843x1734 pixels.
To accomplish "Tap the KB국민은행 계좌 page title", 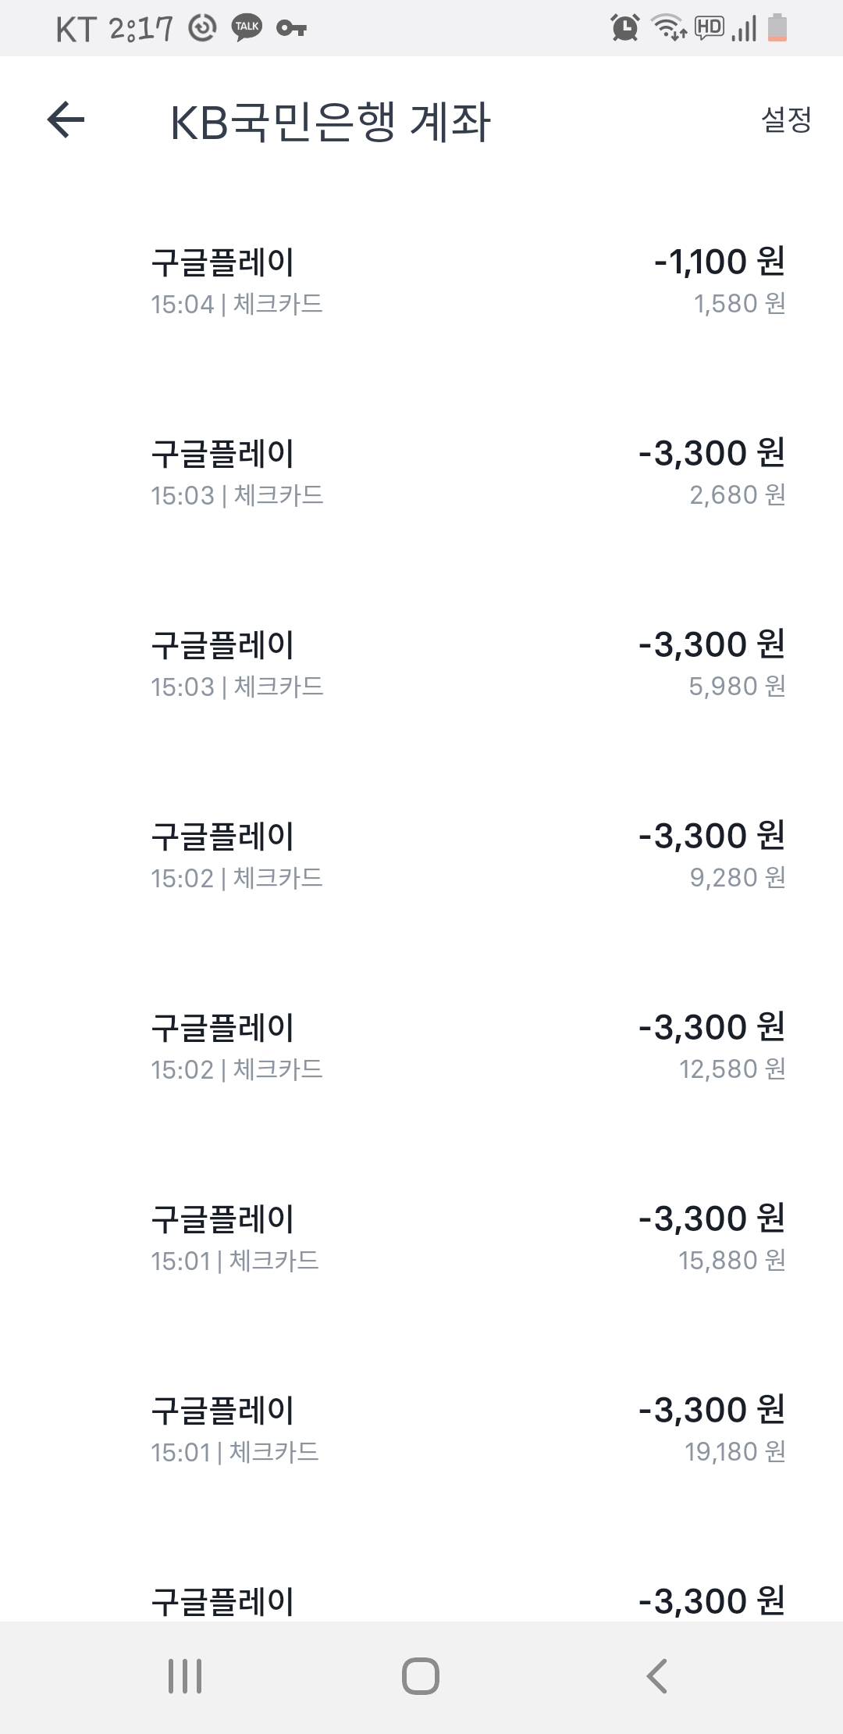I will (330, 123).
